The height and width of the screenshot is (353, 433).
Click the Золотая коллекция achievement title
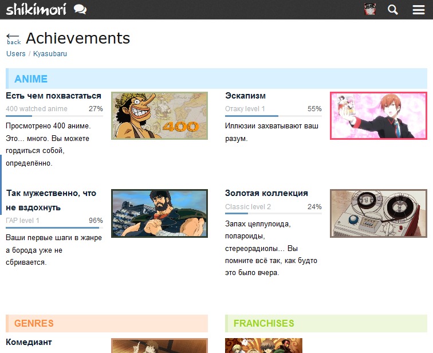coord(266,193)
